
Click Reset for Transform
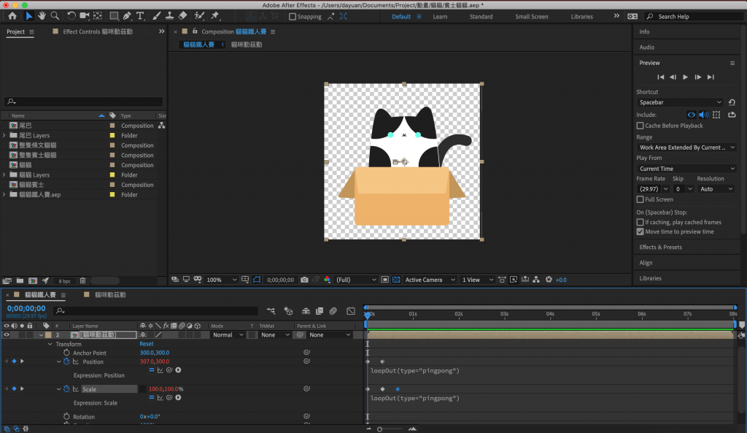(147, 344)
